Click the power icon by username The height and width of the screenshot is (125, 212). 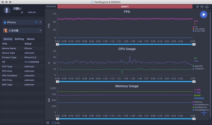click(21, 8)
